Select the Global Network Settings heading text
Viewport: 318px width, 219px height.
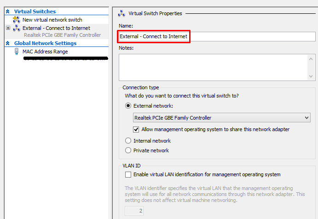tap(45, 43)
